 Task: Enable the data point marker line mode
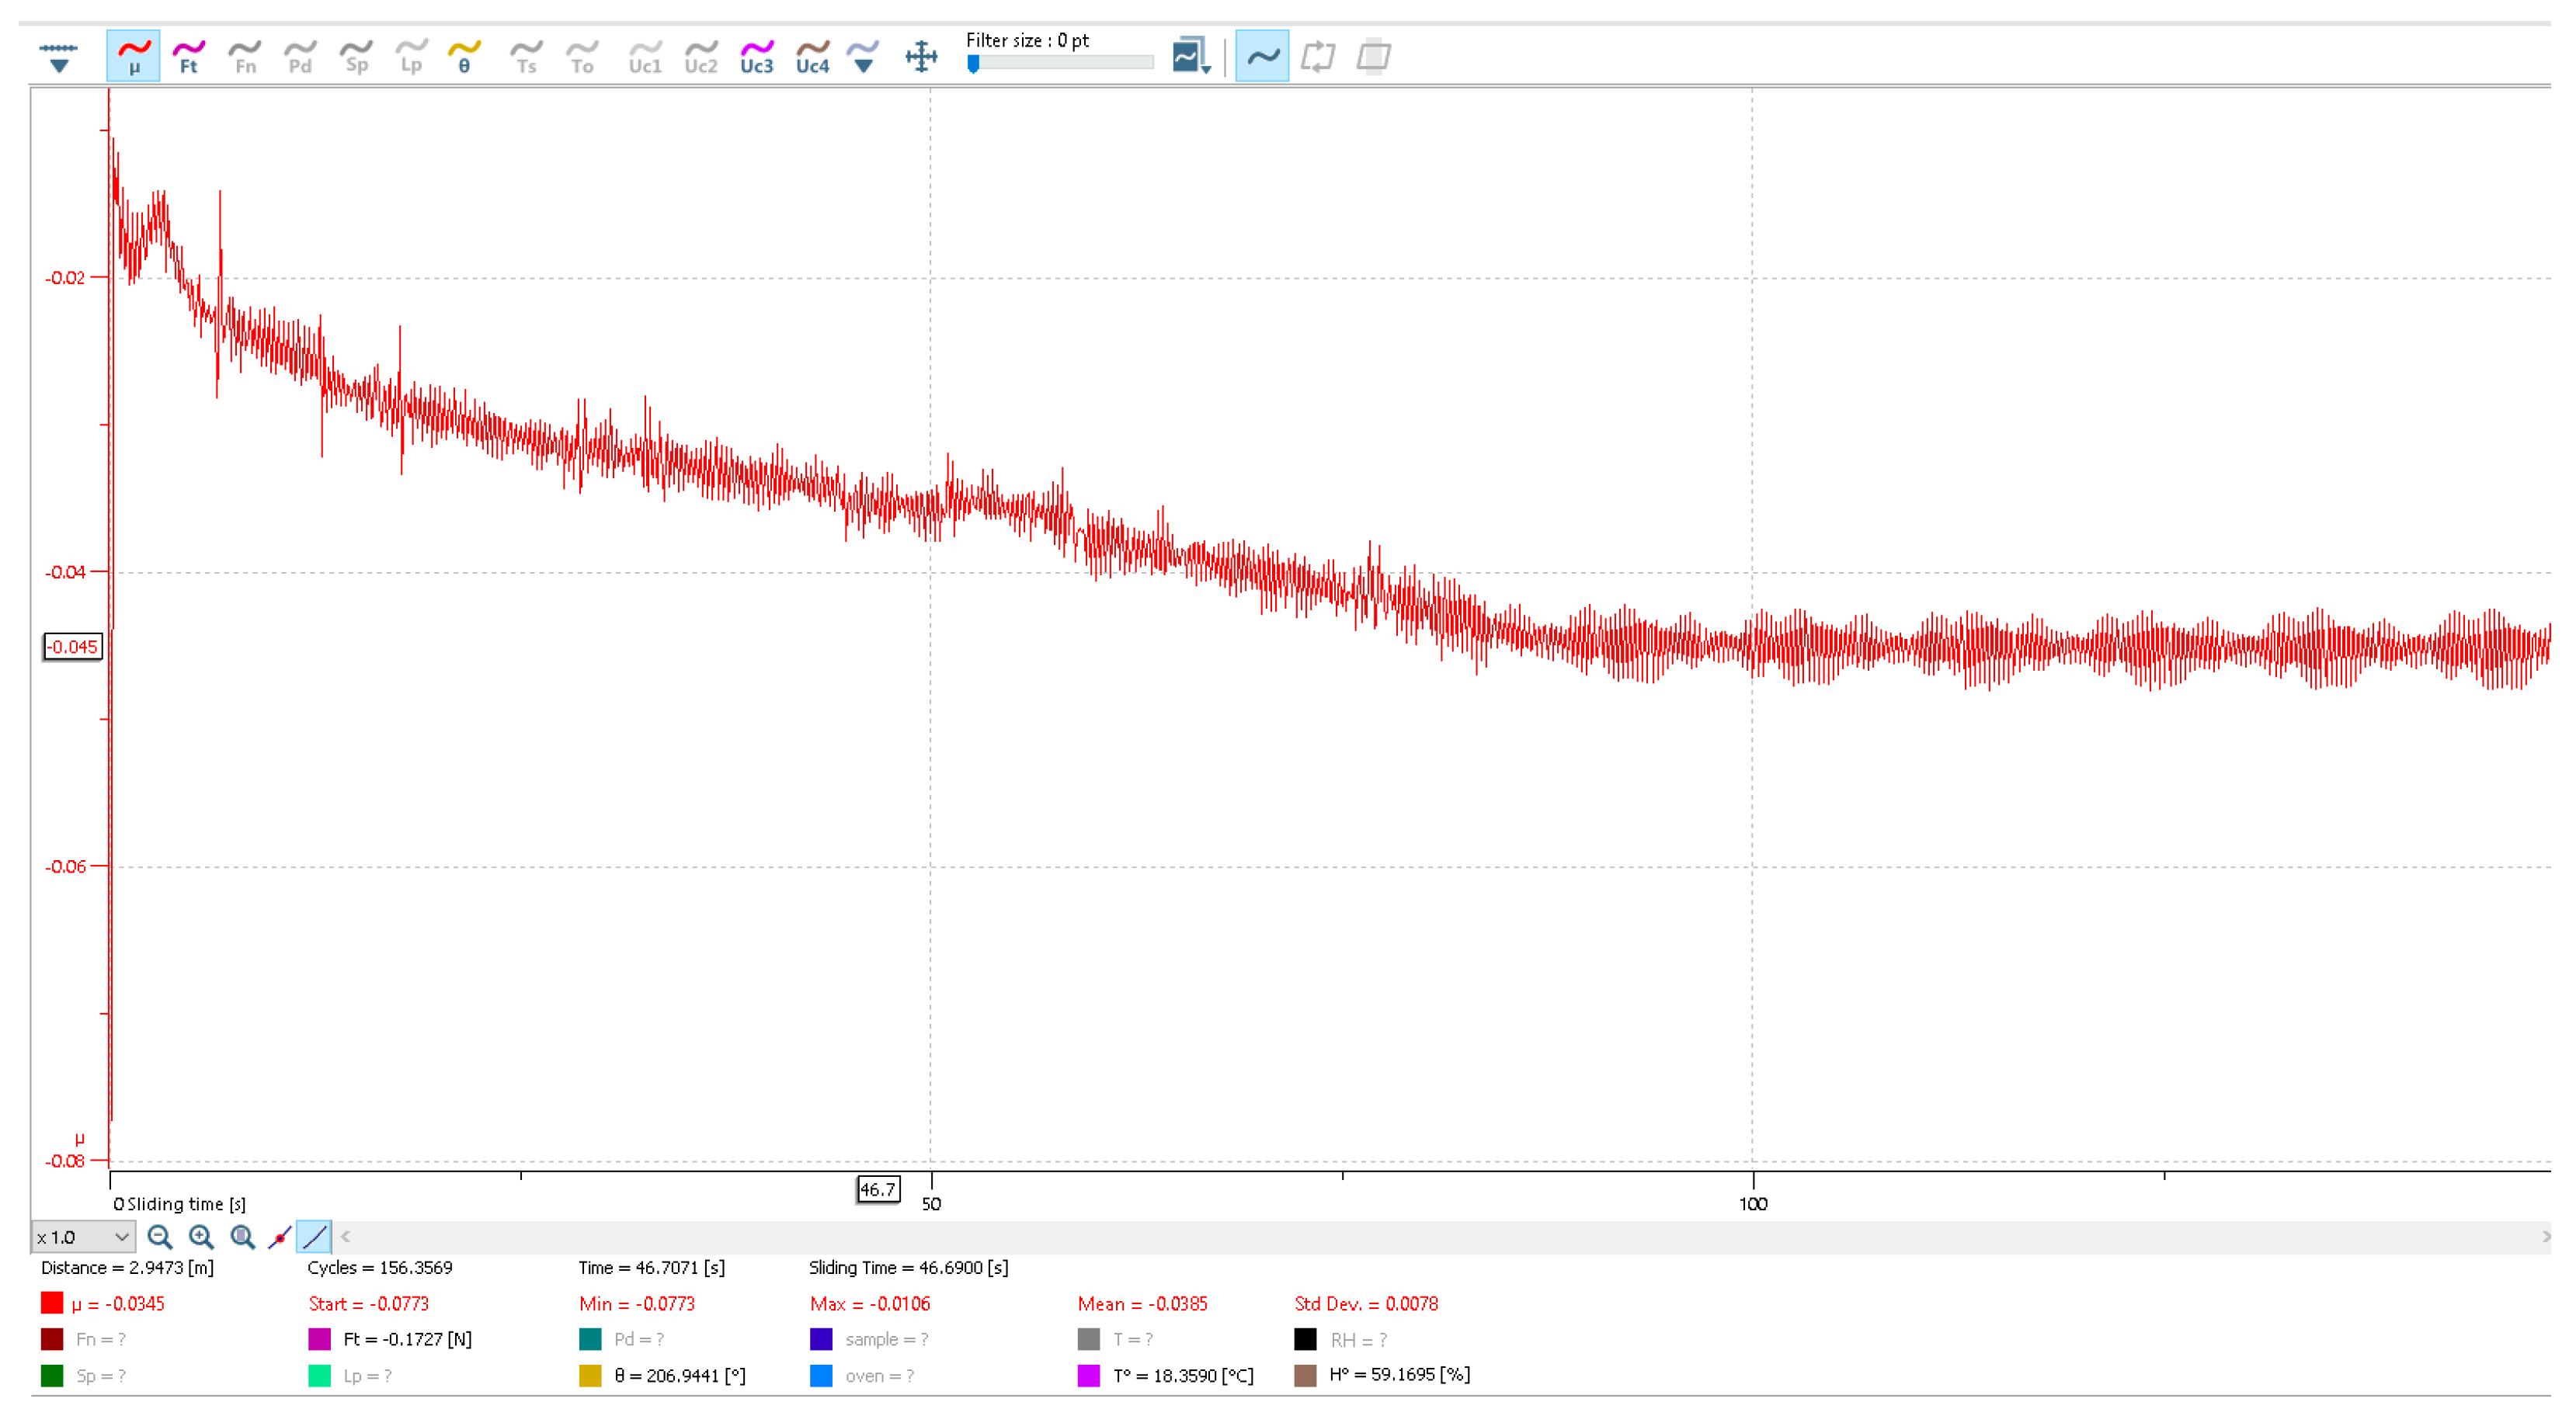coord(280,1237)
